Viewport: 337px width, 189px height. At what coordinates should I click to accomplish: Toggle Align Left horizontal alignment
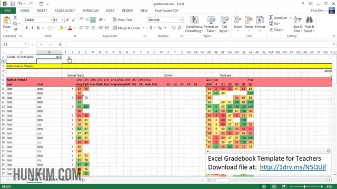click(x=81, y=28)
